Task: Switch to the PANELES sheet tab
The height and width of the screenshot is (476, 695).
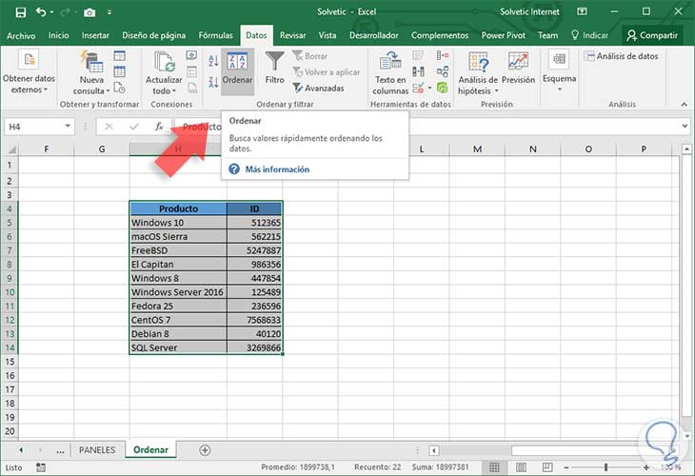Action: click(97, 450)
